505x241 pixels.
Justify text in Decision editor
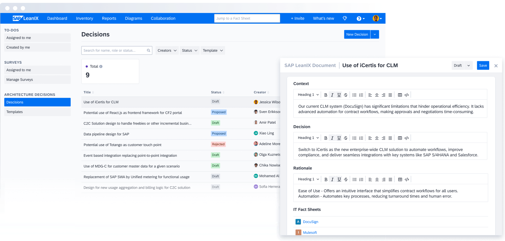tap(390, 138)
